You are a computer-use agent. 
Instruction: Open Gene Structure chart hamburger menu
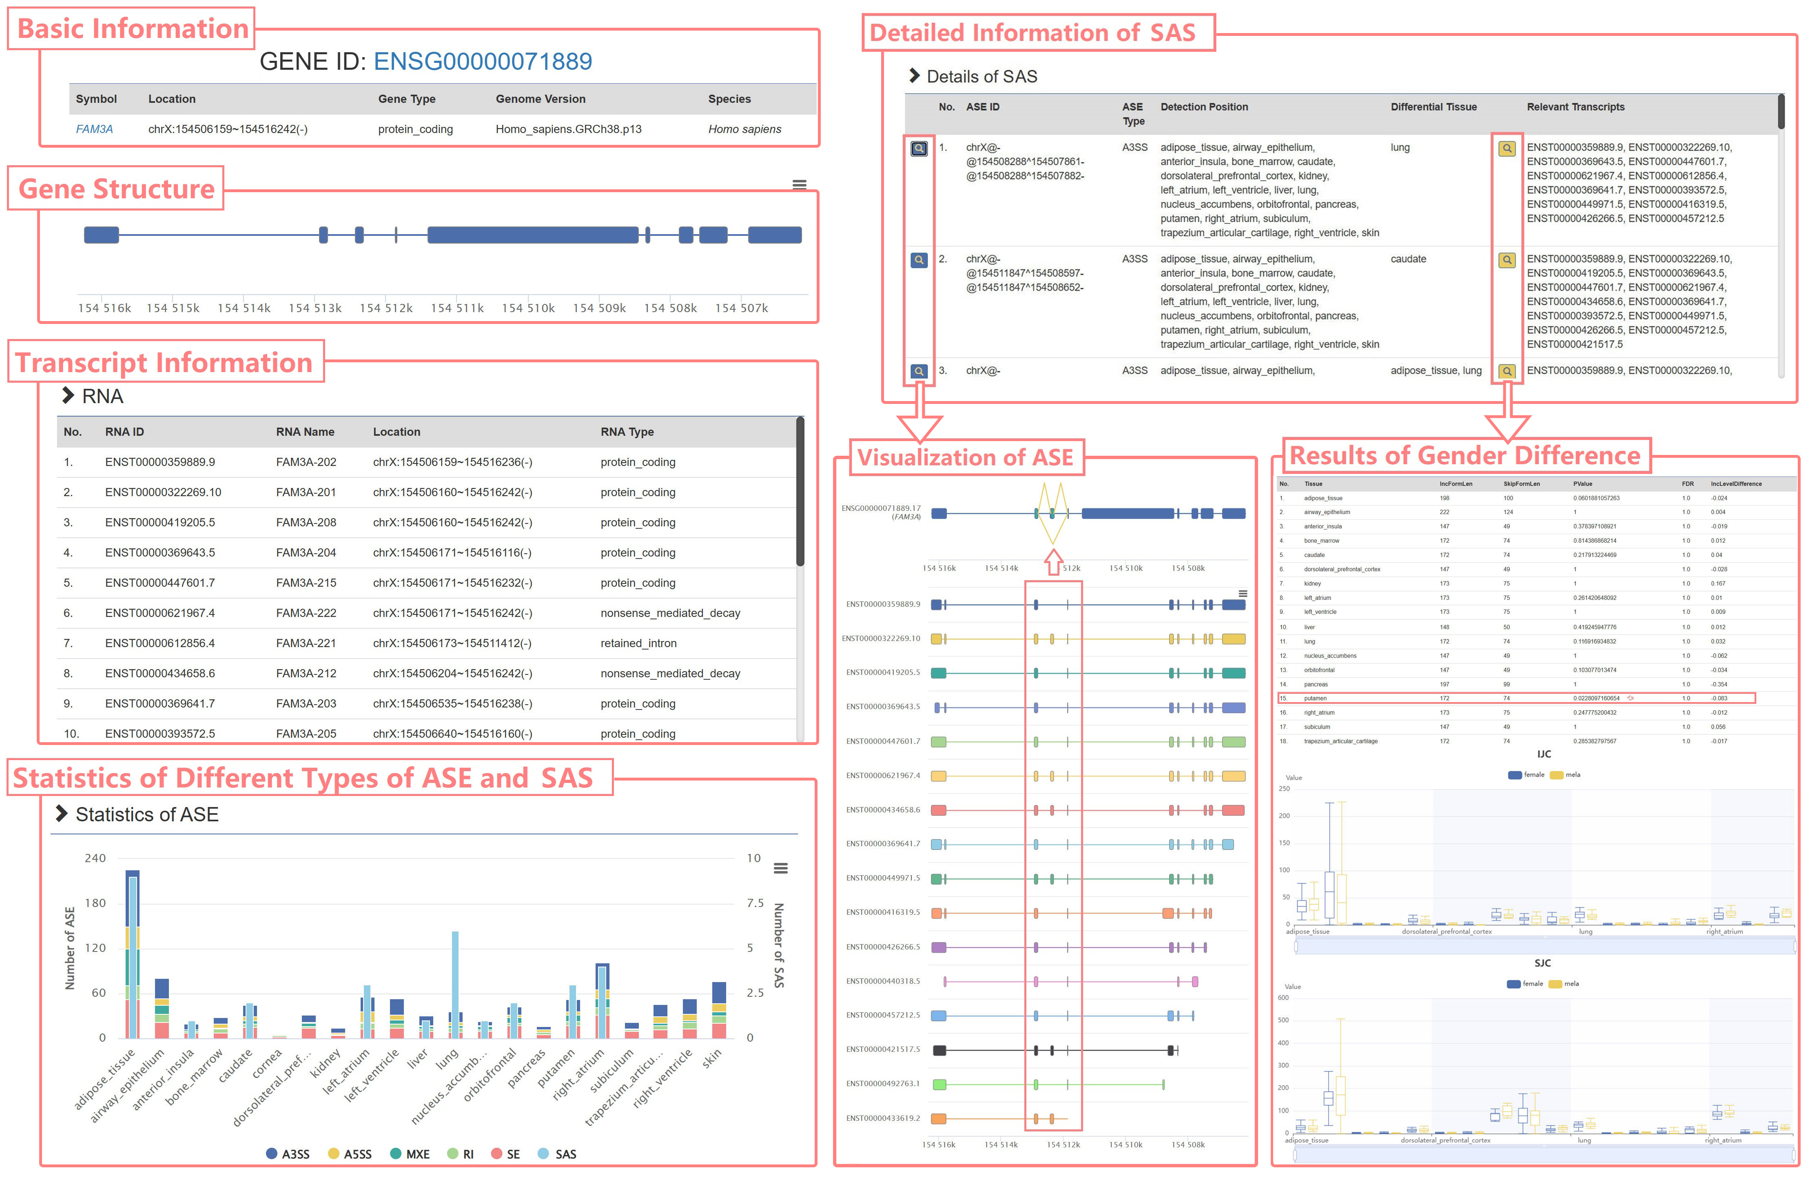click(x=800, y=184)
